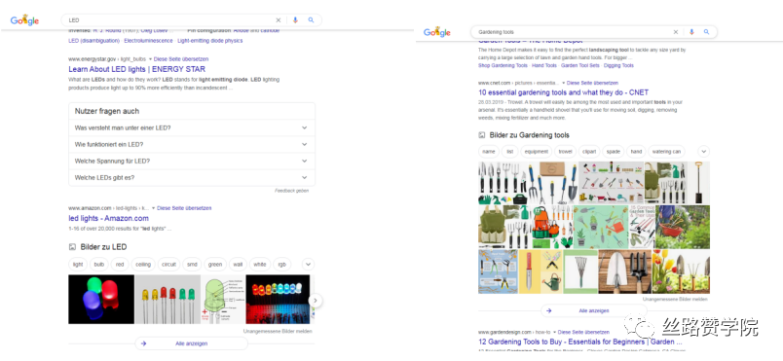This screenshot has height=361, width=783.
Task: Select the 'circuit' image filter chip
Action: 168,265
